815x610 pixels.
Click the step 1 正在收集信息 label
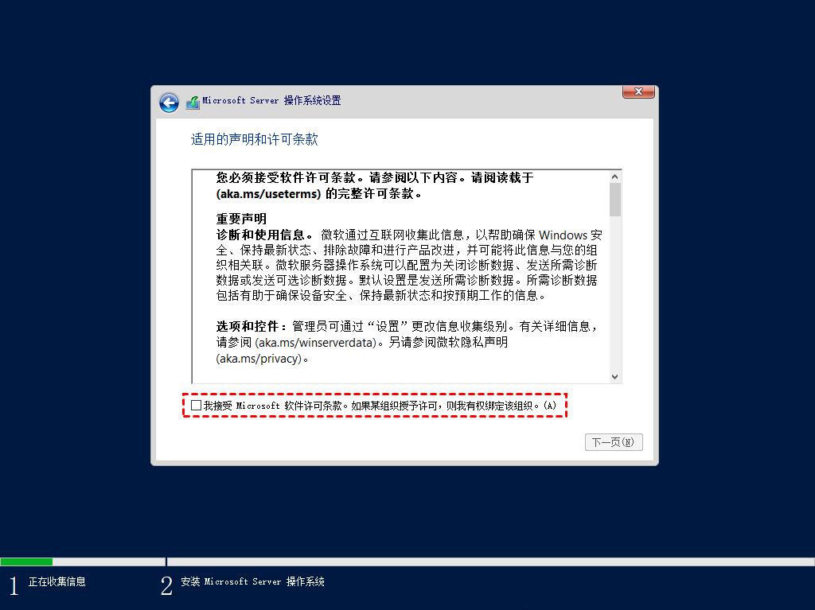pos(57,582)
